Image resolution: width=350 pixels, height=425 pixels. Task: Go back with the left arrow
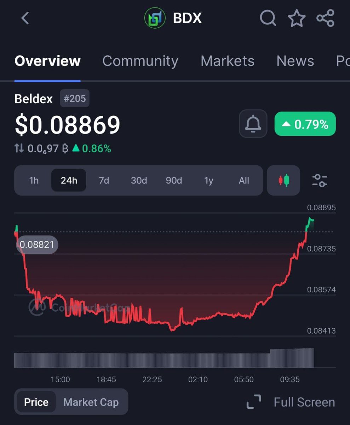pyautogui.click(x=25, y=18)
